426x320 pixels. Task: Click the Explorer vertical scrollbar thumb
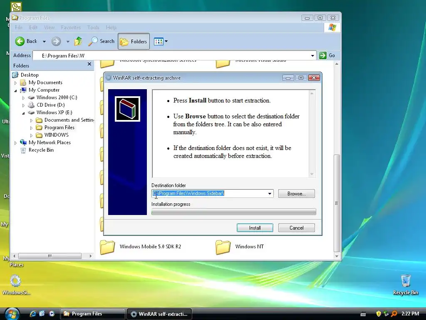pos(337,203)
